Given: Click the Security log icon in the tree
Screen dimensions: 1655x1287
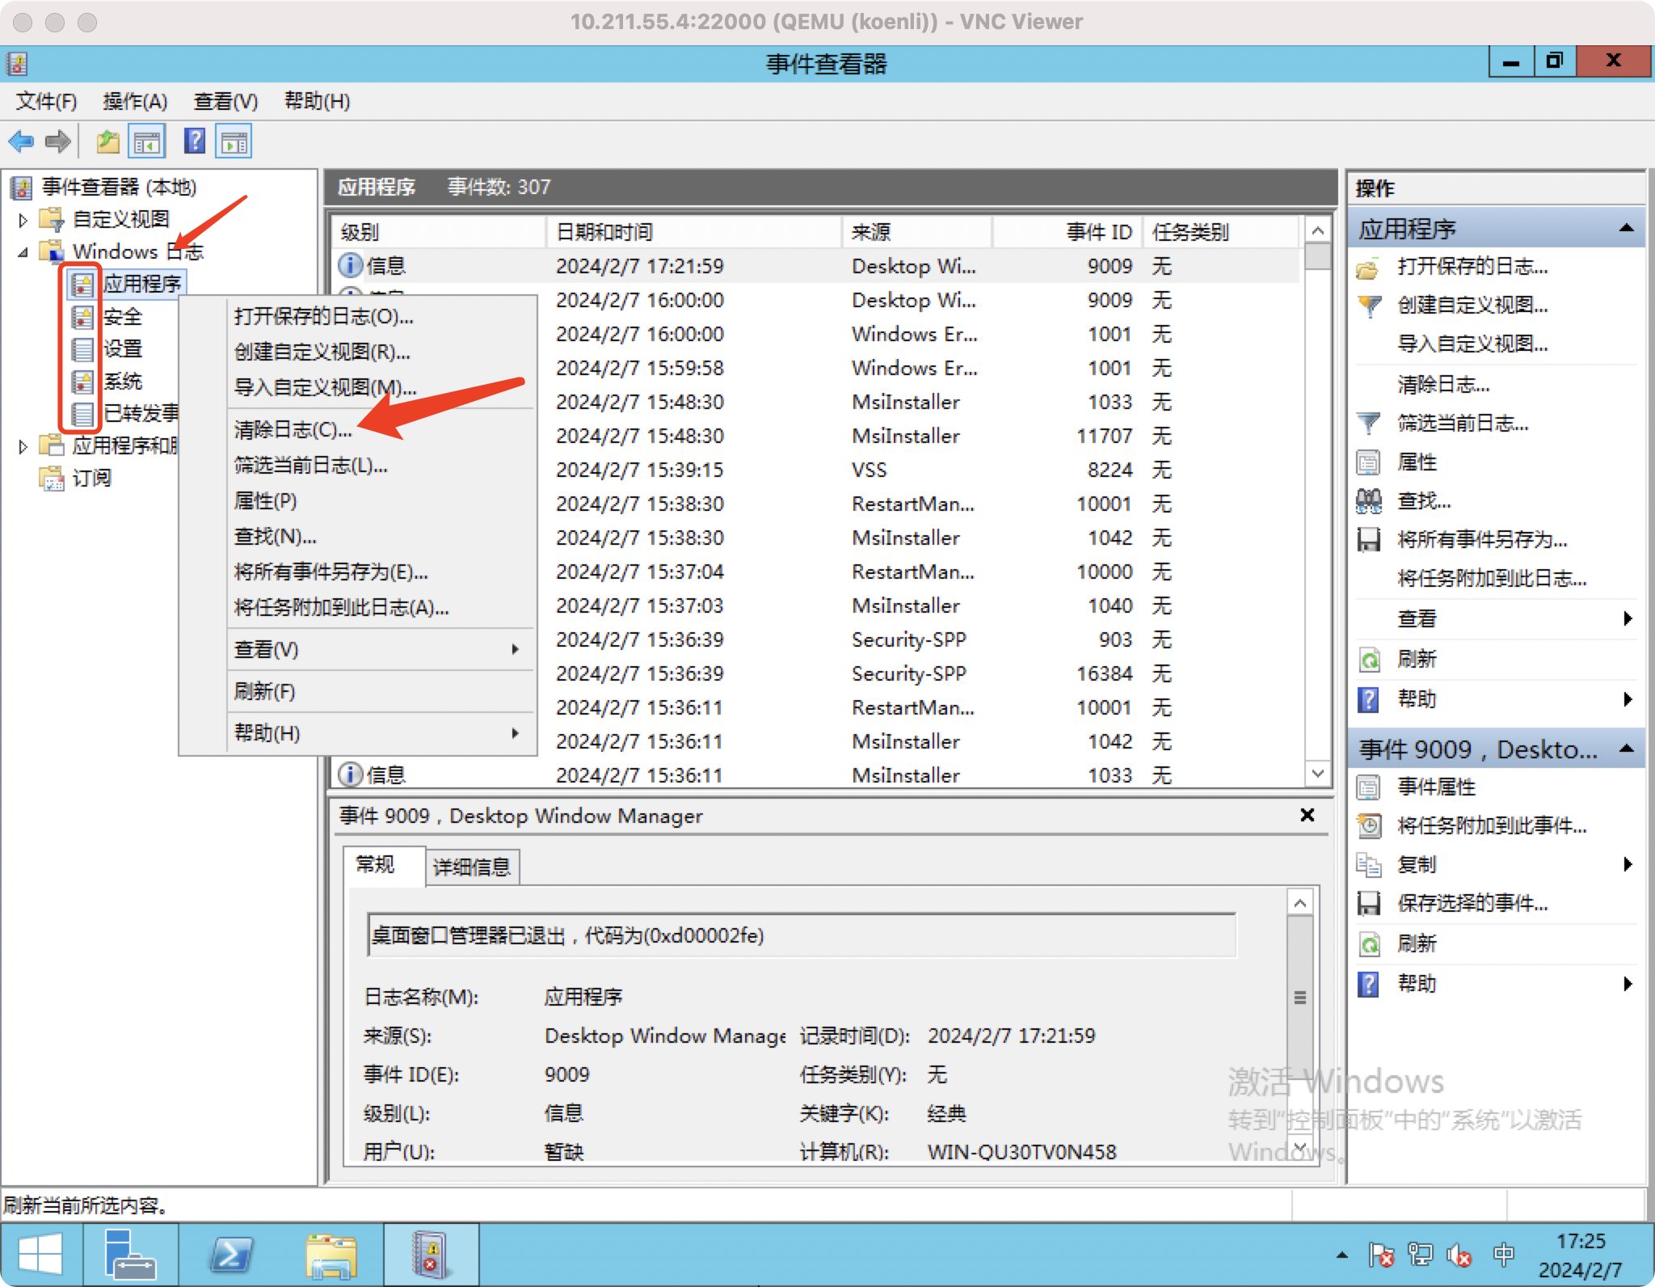Looking at the screenshot, I should coord(82,317).
